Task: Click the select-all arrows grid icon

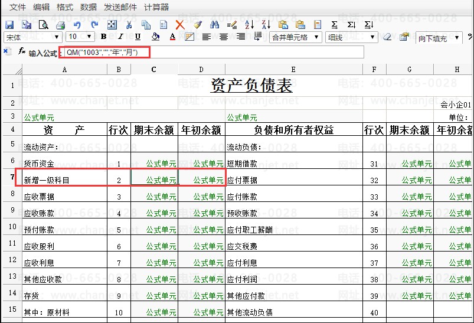Action: coord(112,25)
